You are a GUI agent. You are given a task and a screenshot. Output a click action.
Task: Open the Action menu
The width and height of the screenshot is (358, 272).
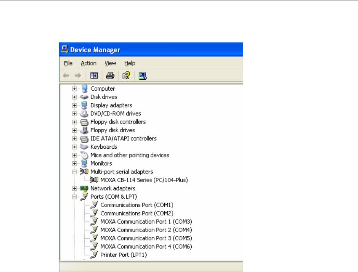[x=89, y=63]
